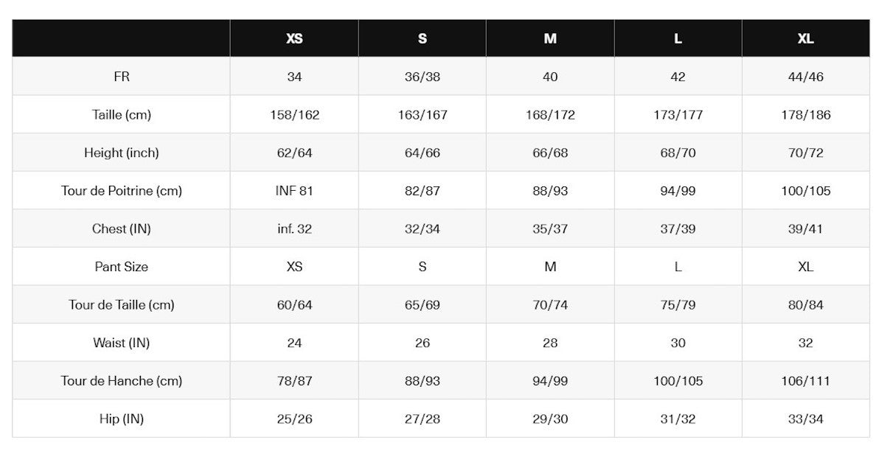Viewport: 885px width, 451px height.
Task: Select the 'Waist (IN)' row label
Action: pos(122,343)
